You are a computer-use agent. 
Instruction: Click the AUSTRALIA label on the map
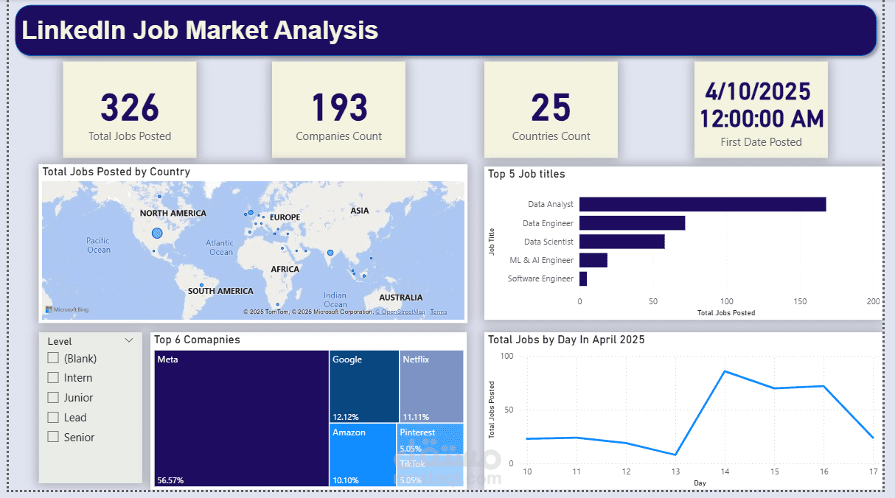tap(401, 298)
